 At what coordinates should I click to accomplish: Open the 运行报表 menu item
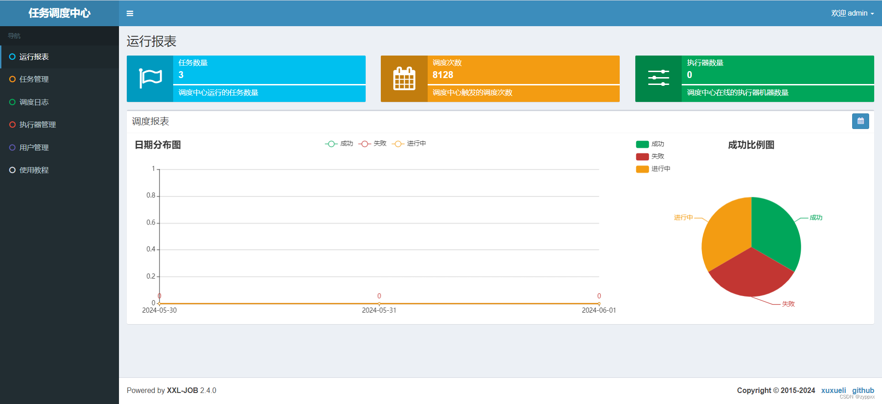point(59,57)
